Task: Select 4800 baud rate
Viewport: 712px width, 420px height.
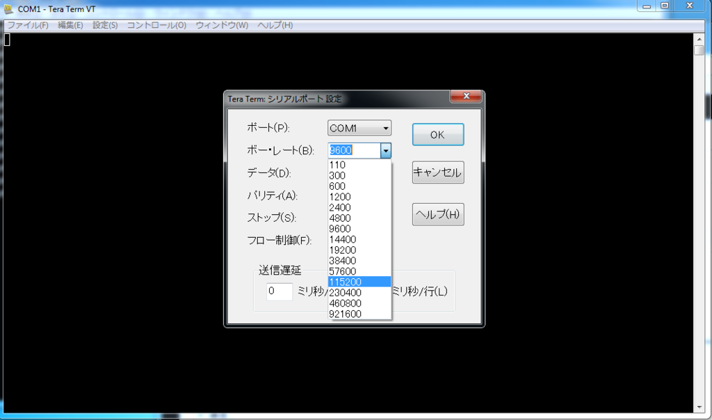Action: coord(359,218)
